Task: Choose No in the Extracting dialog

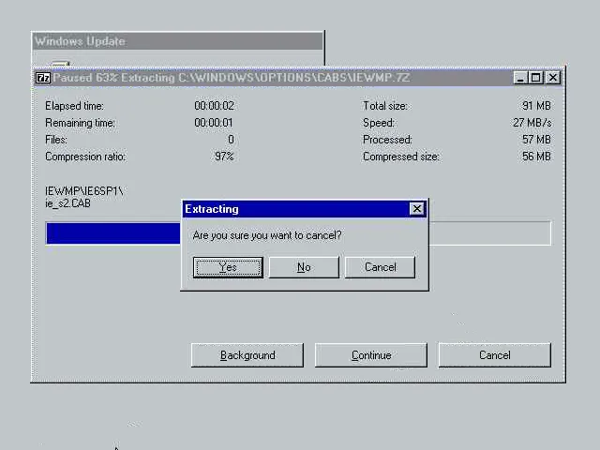Action: coord(304,267)
